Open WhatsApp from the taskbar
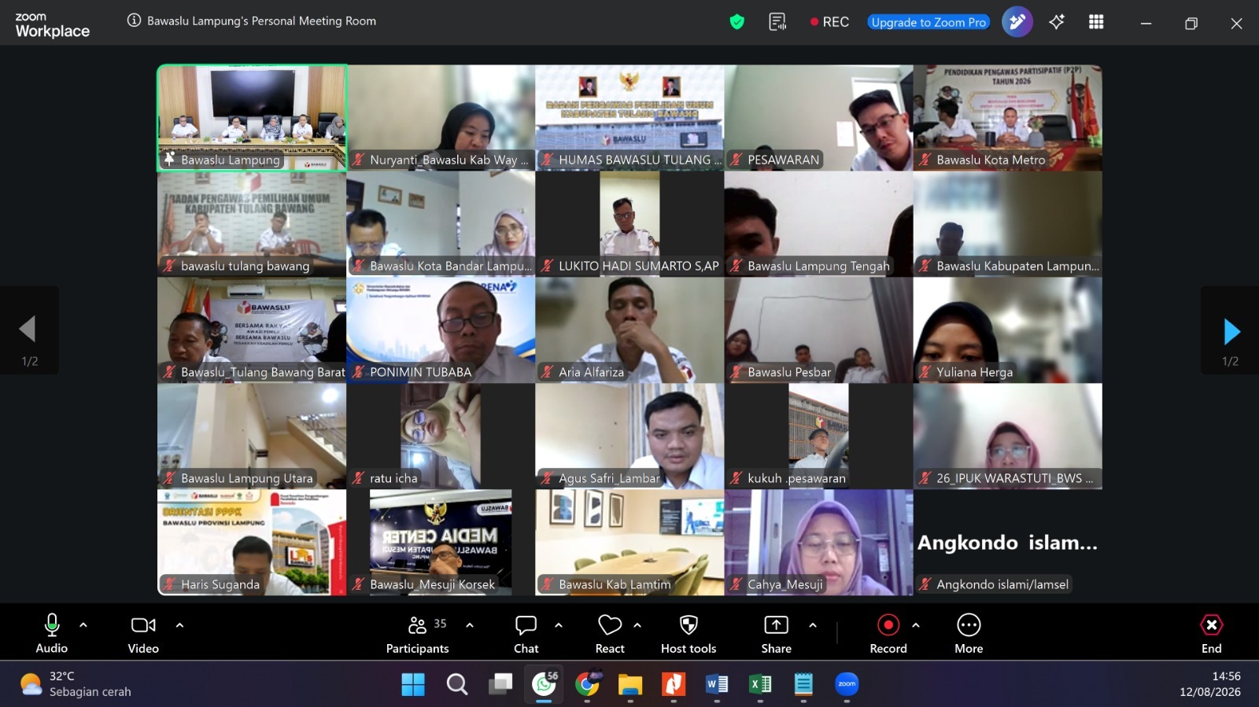 point(544,684)
